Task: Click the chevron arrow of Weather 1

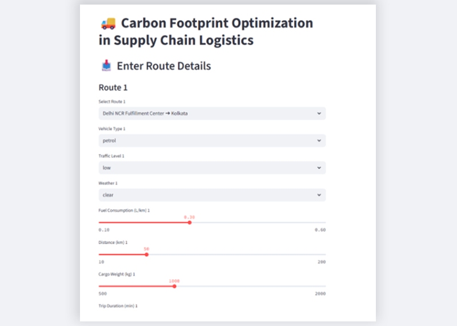Action: 319,195
